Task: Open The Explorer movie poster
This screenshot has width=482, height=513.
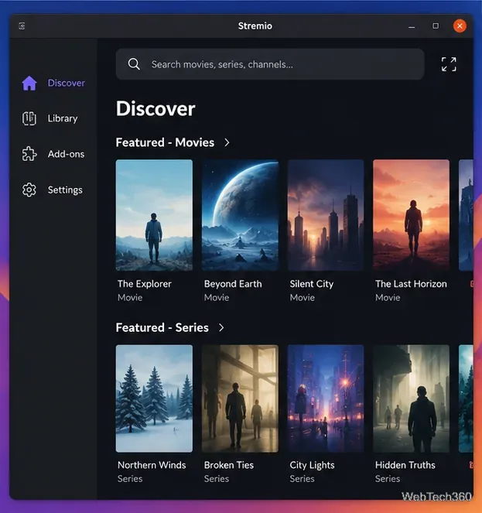Action: click(x=154, y=215)
